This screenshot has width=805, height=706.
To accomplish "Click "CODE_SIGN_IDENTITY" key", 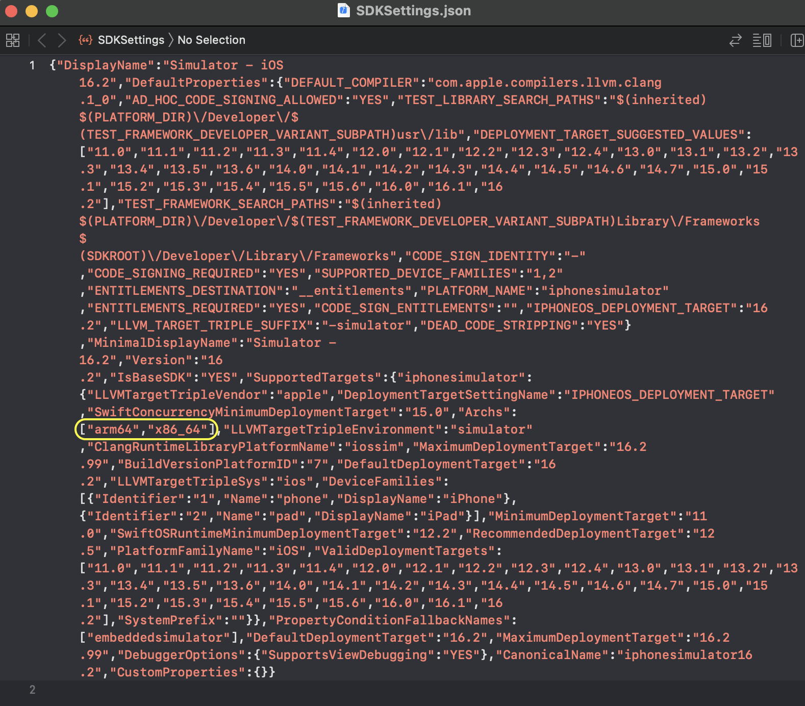I will coord(481,256).
